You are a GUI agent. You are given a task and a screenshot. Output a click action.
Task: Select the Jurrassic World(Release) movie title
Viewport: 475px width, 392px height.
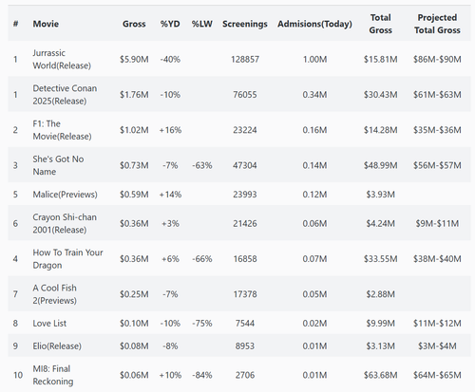(62, 59)
